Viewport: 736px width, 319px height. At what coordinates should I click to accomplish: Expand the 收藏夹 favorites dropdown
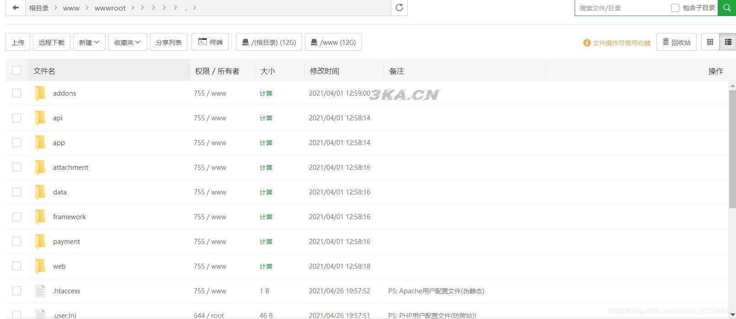(128, 42)
